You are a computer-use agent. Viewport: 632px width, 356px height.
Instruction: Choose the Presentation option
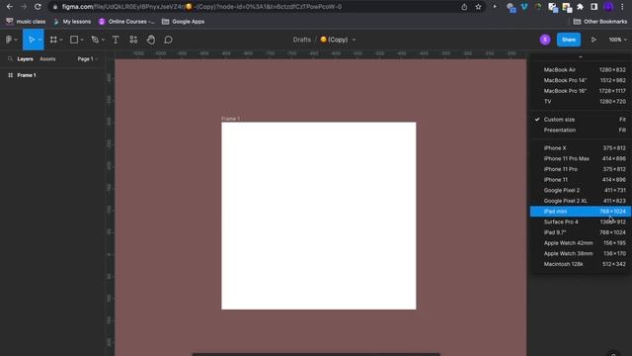pos(581,130)
